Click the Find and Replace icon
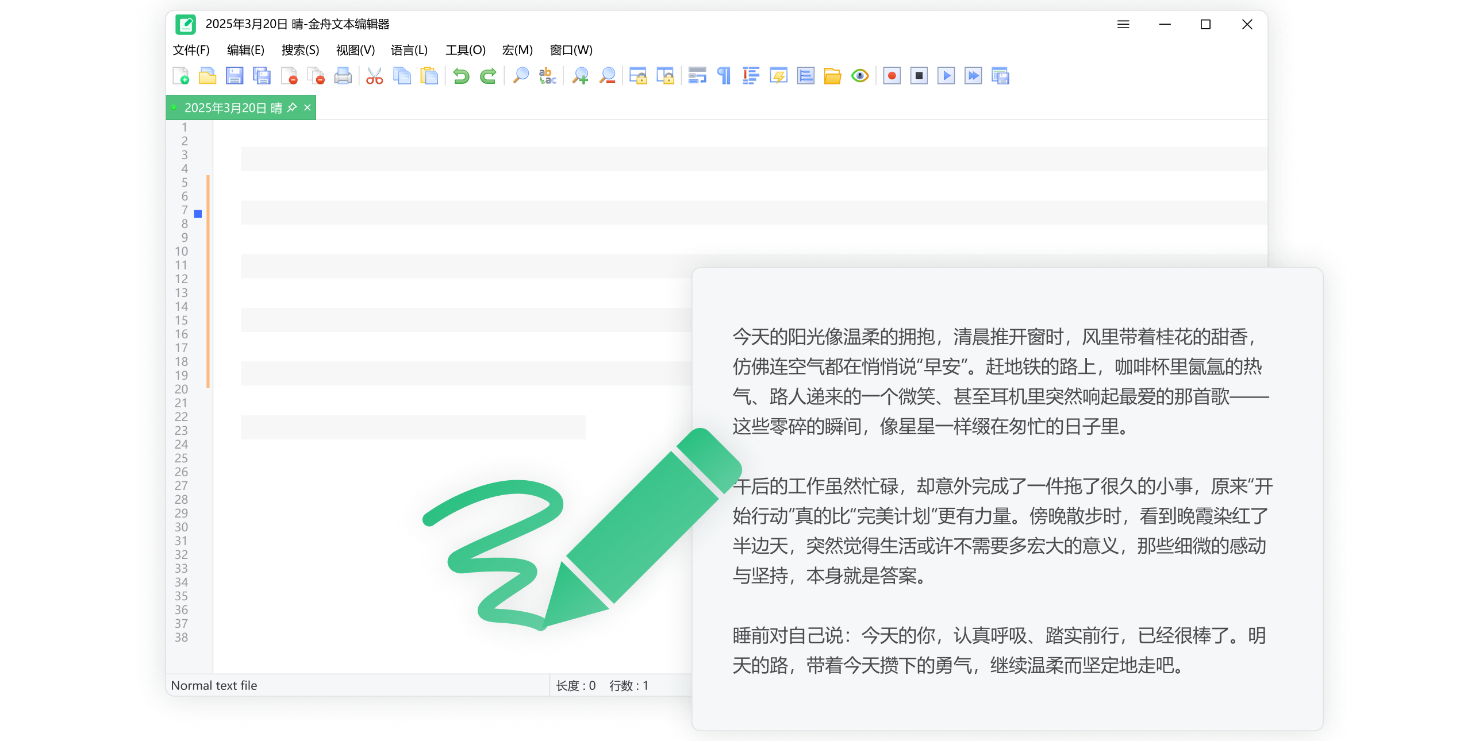The height and width of the screenshot is (741, 1483). click(547, 76)
